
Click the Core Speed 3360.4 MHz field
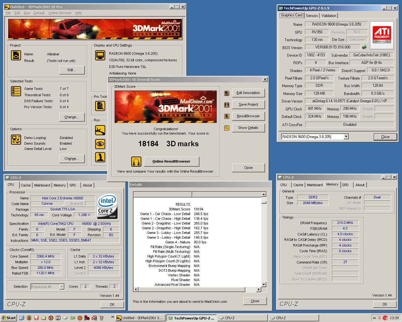46,256
